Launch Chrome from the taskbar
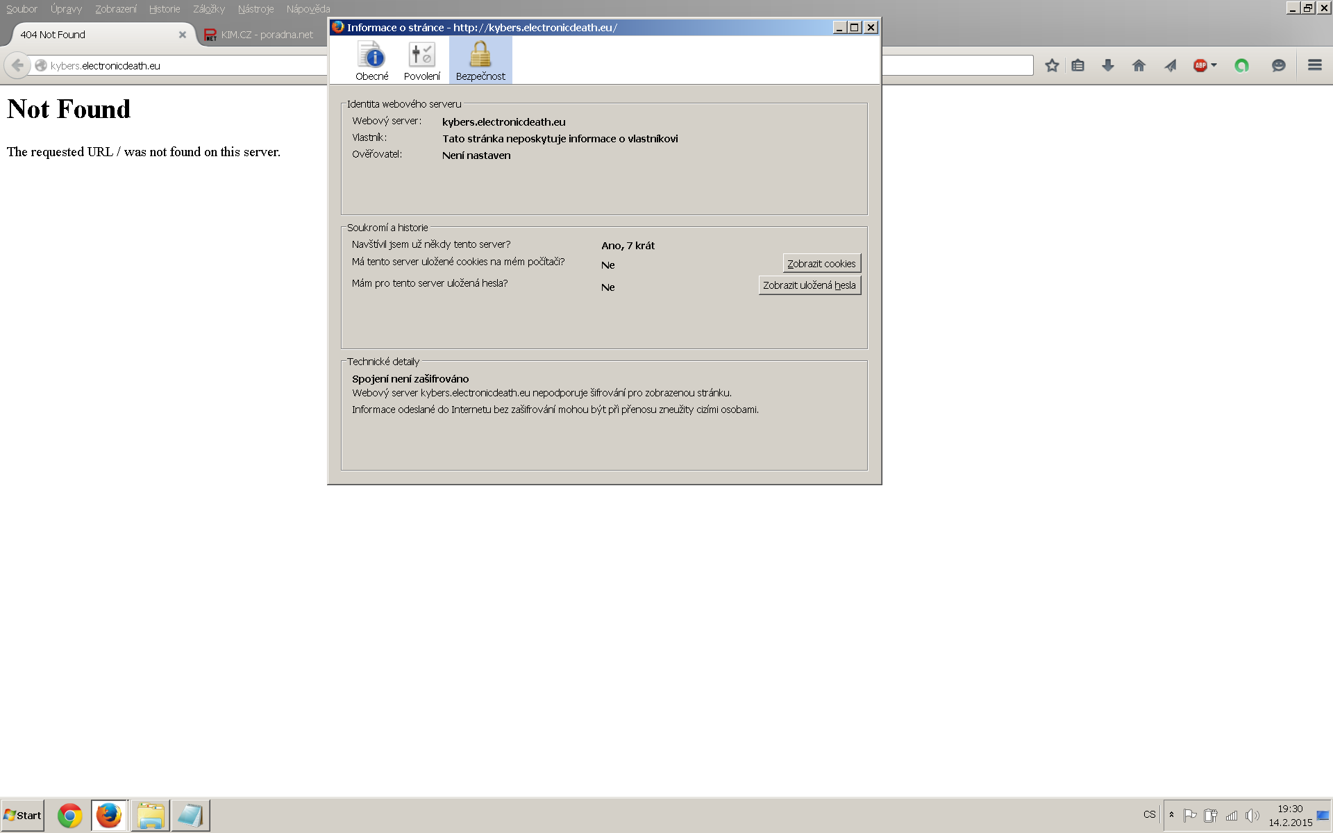Image resolution: width=1333 pixels, height=833 pixels. (69, 816)
